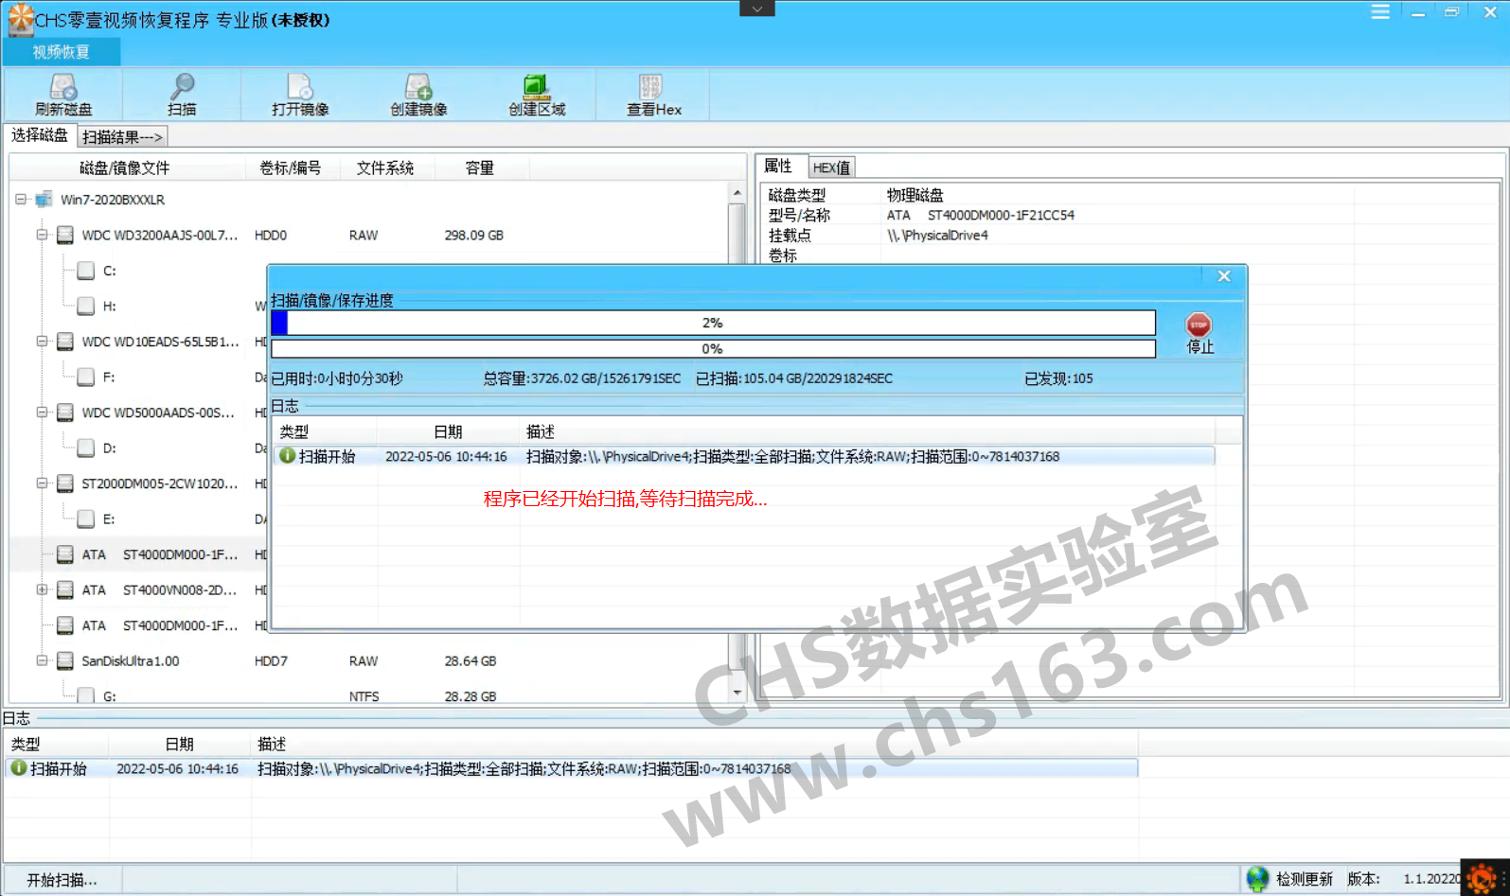Click the green info icon in the dialog log row

287,456
